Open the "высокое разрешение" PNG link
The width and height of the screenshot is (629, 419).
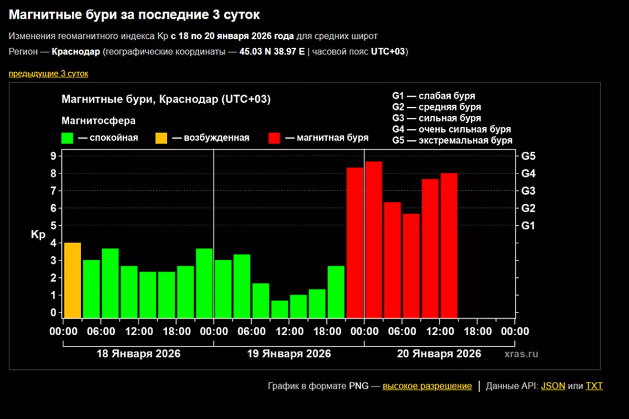(x=427, y=387)
